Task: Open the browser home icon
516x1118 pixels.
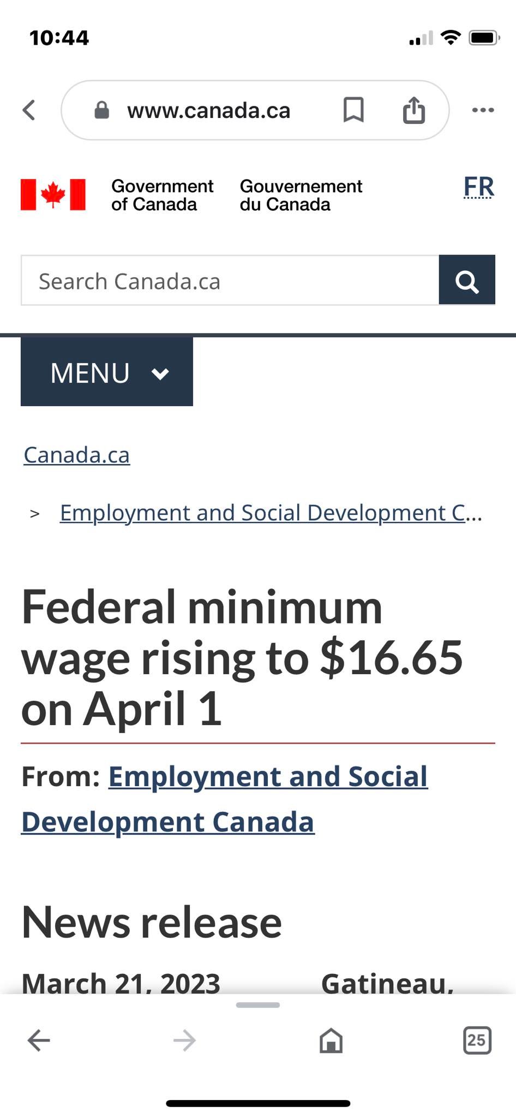Action: (331, 1040)
